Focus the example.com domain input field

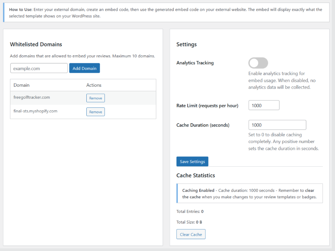[x=39, y=68]
